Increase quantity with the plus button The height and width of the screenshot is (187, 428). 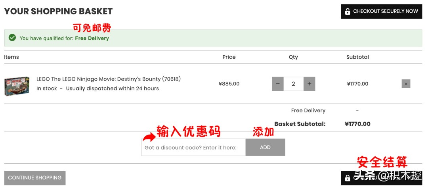309,84
